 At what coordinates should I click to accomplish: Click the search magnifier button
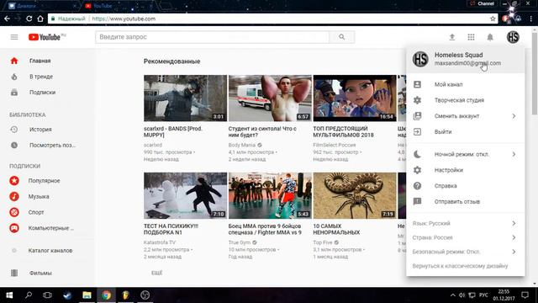pos(342,37)
